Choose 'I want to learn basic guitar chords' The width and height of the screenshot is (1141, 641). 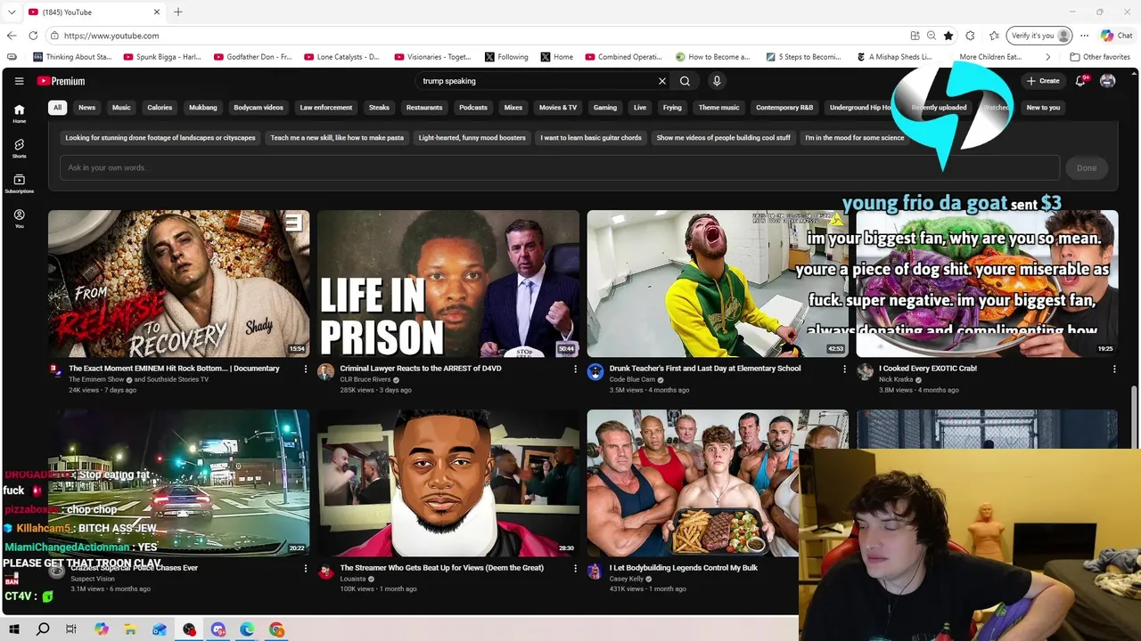point(591,138)
